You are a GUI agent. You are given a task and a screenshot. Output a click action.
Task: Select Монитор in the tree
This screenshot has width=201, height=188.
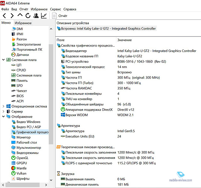point(21,137)
